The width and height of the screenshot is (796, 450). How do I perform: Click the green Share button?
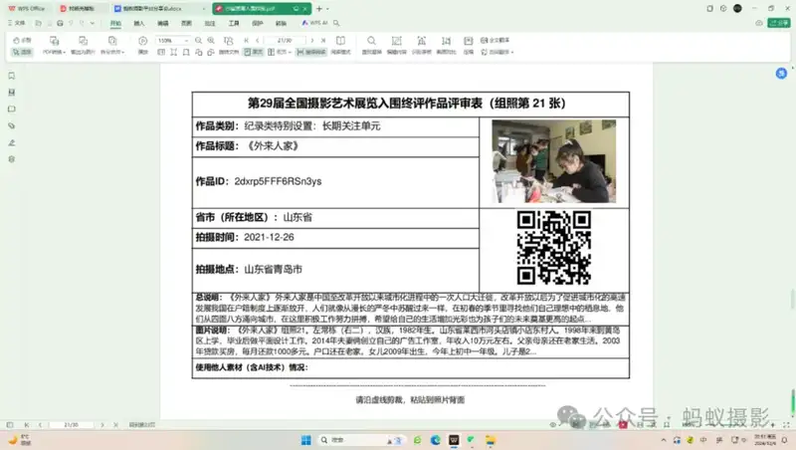click(x=779, y=23)
